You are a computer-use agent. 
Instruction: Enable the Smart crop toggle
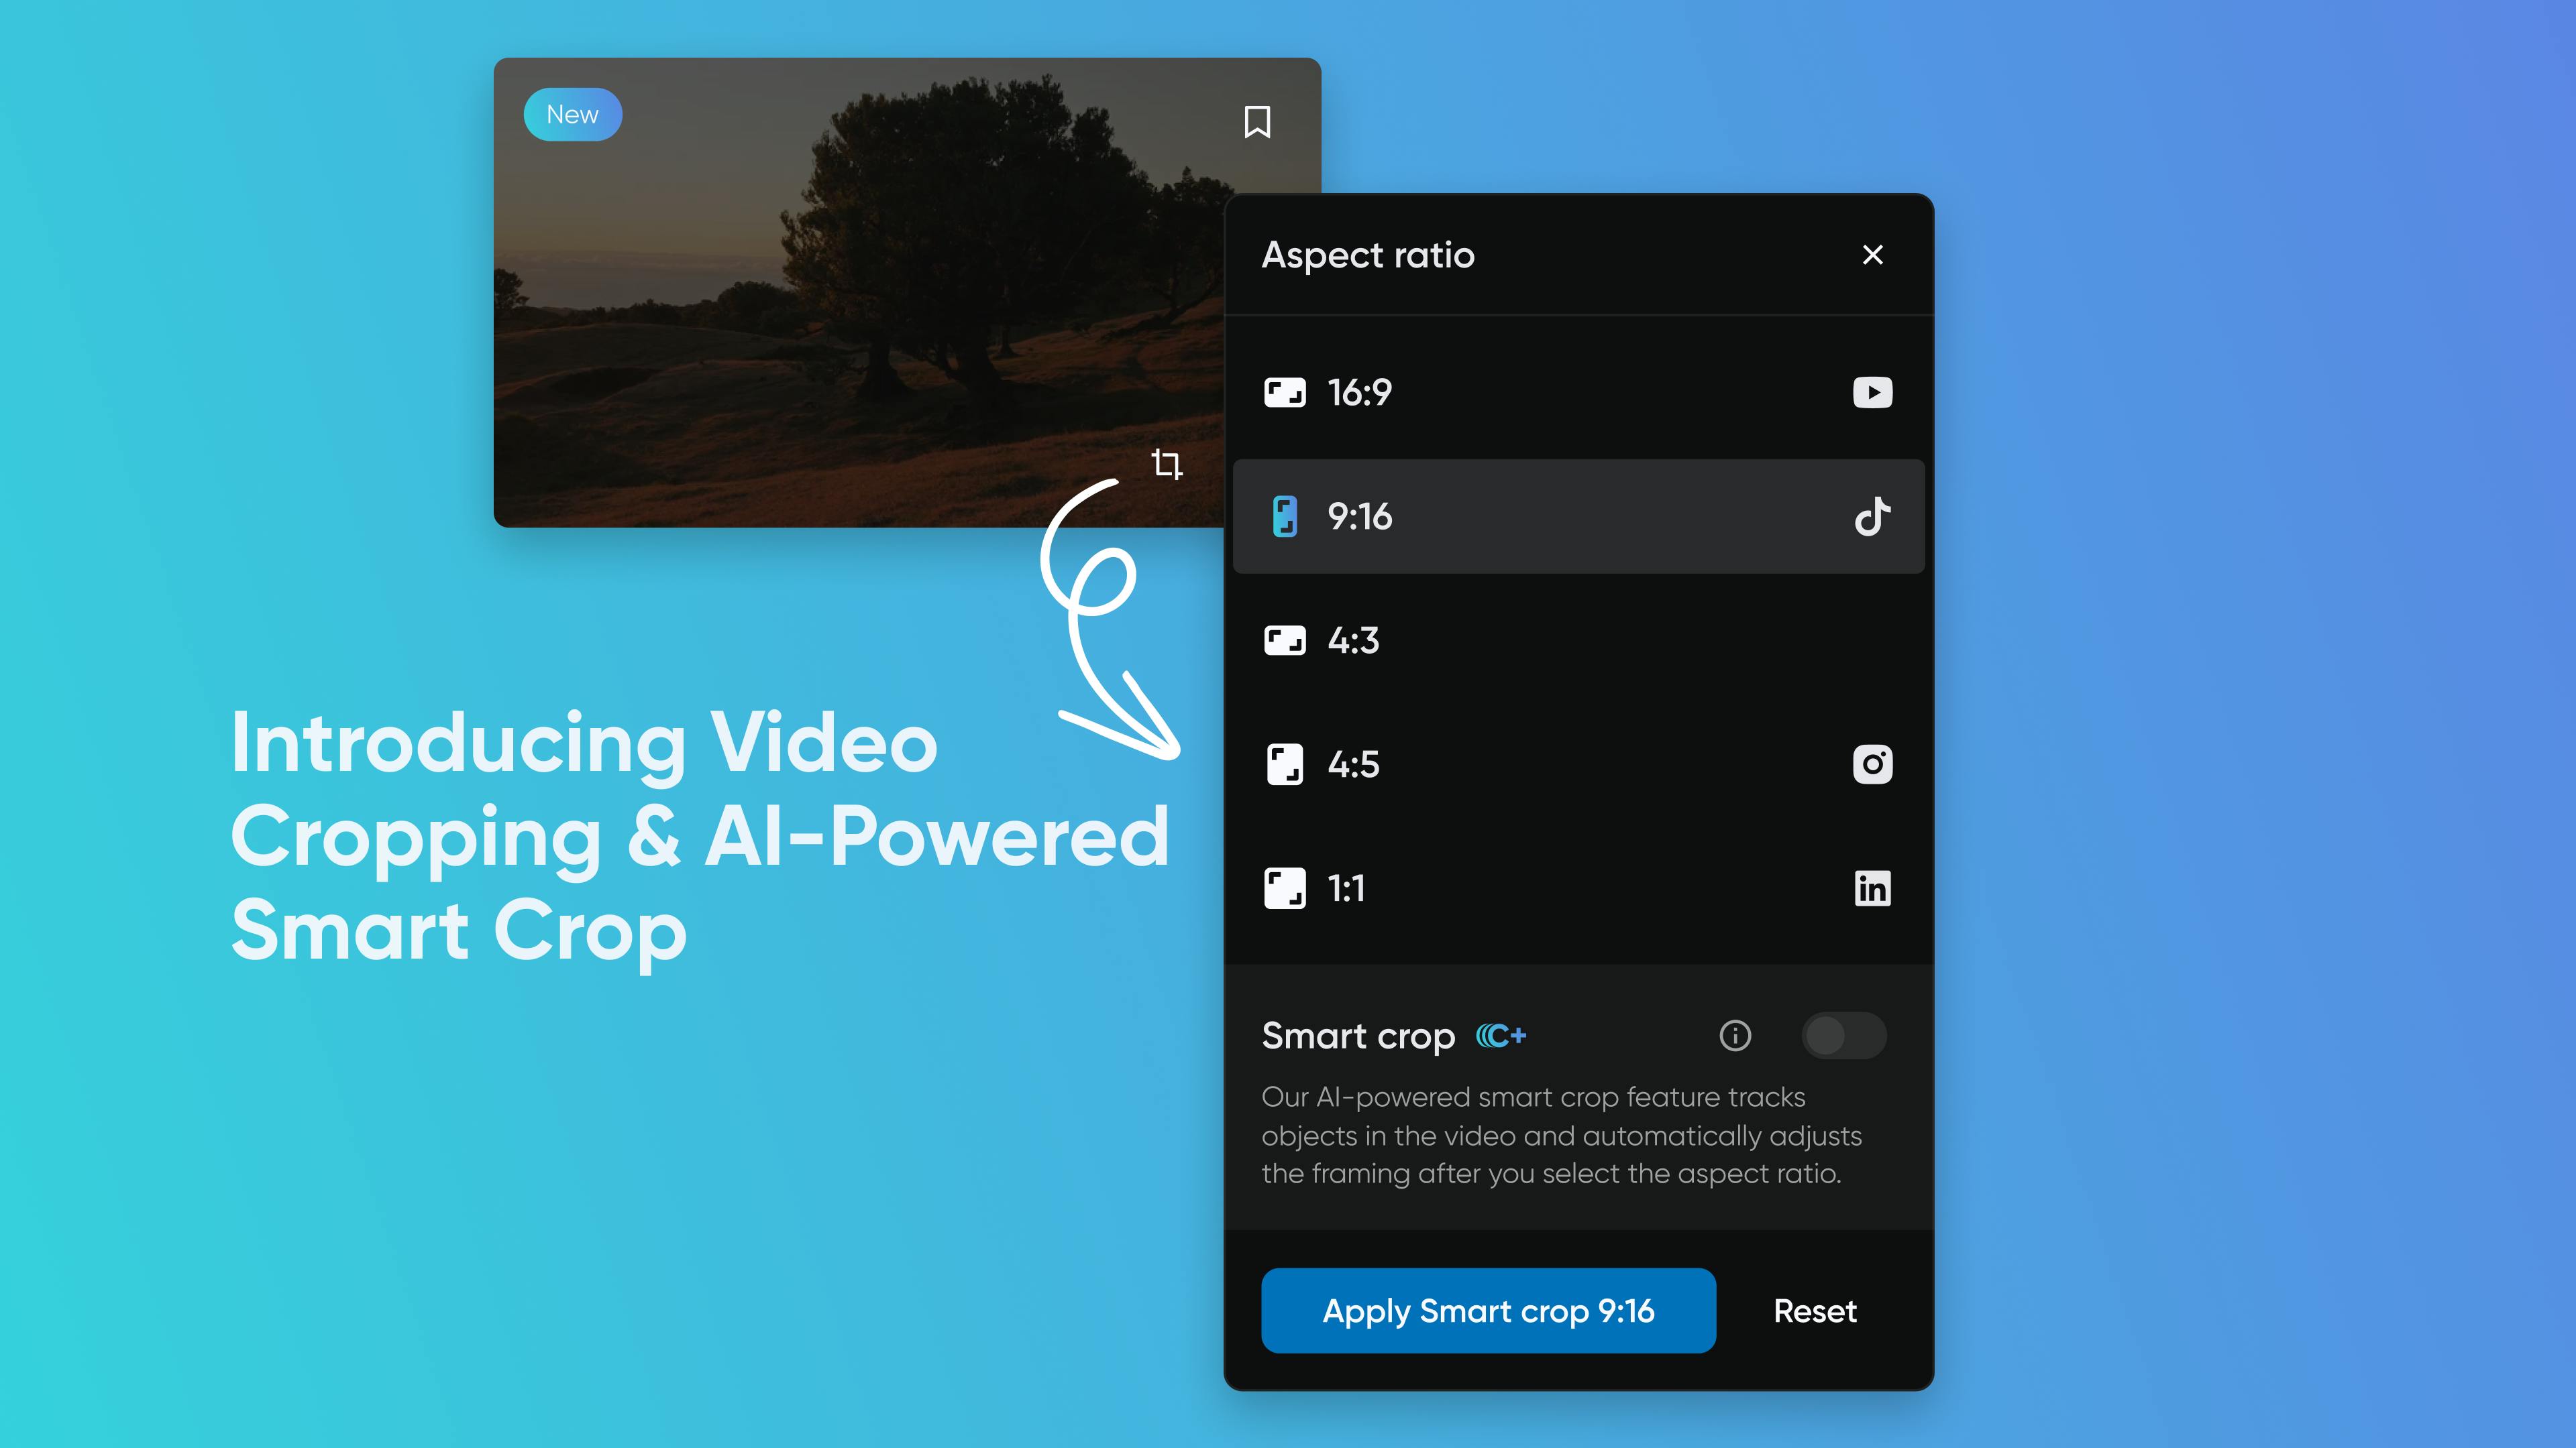tap(1847, 1034)
